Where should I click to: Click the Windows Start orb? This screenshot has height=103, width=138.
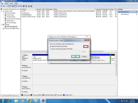tap(3, 101)
